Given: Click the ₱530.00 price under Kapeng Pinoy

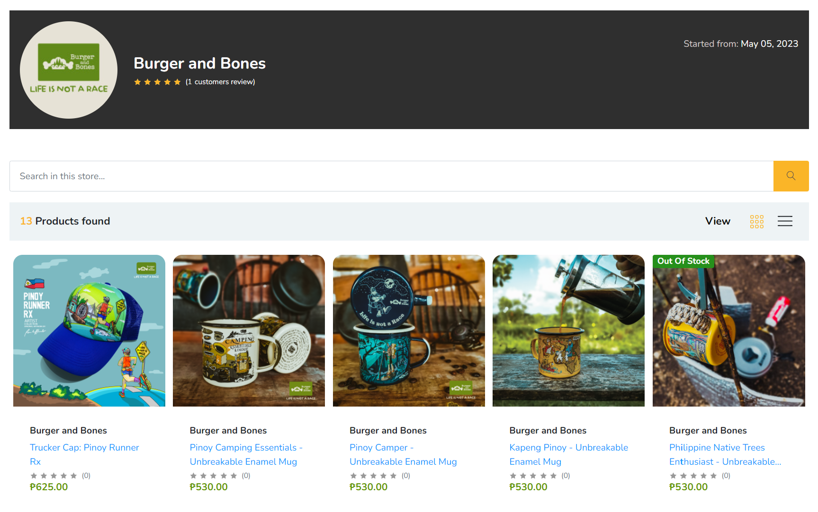Looking at the screenshot, I should 529,487.
